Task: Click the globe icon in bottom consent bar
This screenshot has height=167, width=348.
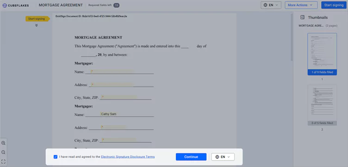Action: (x=217, y=157)
